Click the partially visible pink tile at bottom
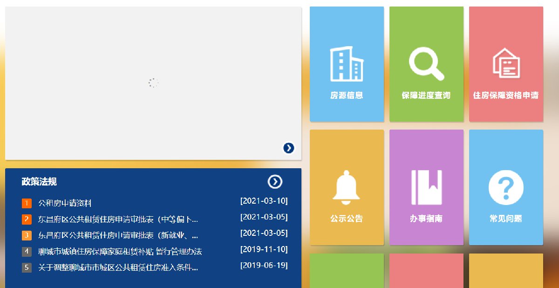This screenshot has height=288, width=559. (x=426, y=270)
